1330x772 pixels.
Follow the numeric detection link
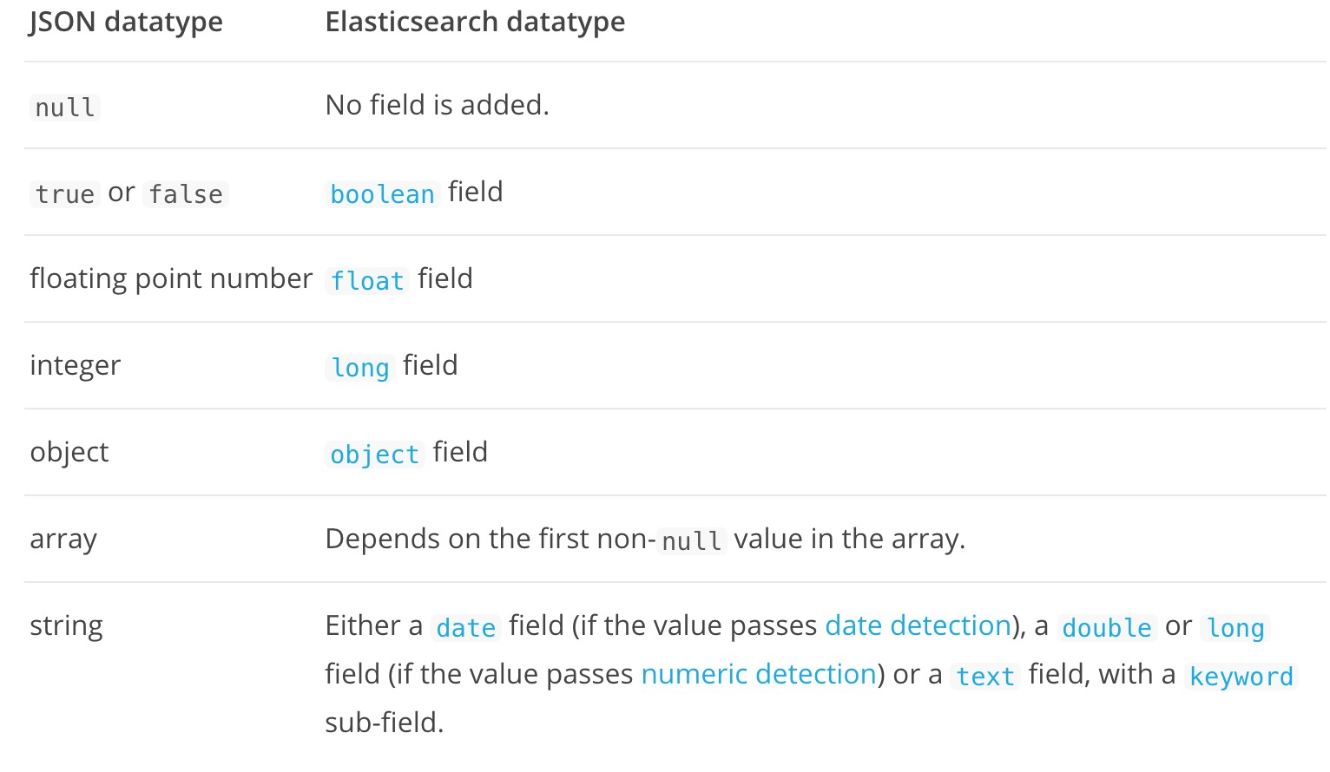click(x=759, y=674)
